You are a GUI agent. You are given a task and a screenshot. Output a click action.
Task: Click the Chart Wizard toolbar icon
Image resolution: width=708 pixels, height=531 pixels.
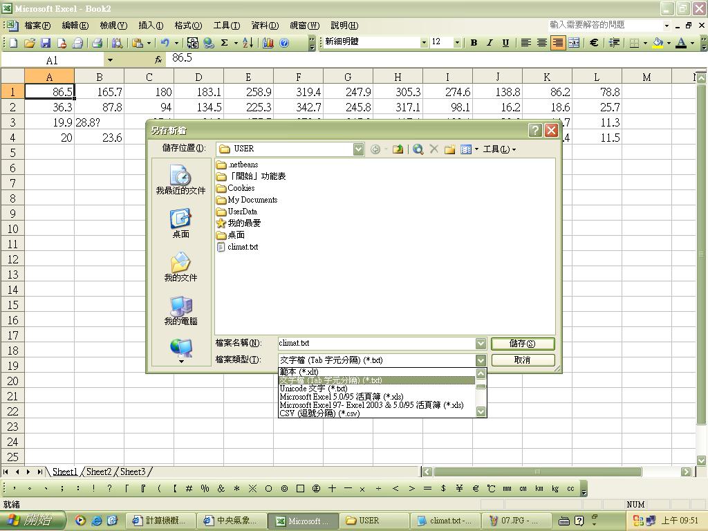[268, 43]
